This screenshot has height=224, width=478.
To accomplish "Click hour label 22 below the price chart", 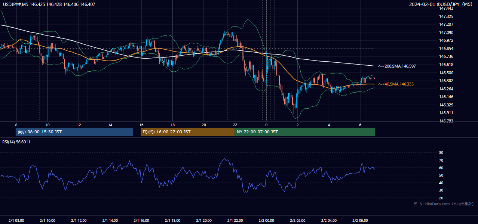I will 235,125.
